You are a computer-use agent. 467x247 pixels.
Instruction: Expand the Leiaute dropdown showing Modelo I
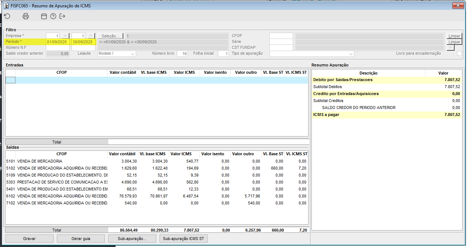[133, 54]
